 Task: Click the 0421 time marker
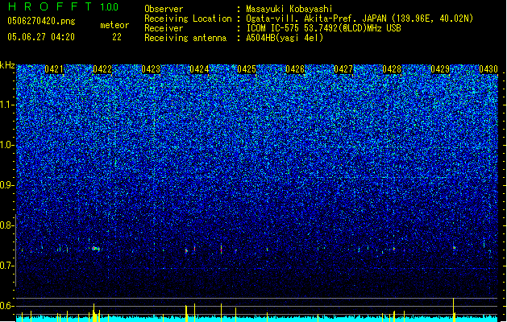(x=54, y=69)
